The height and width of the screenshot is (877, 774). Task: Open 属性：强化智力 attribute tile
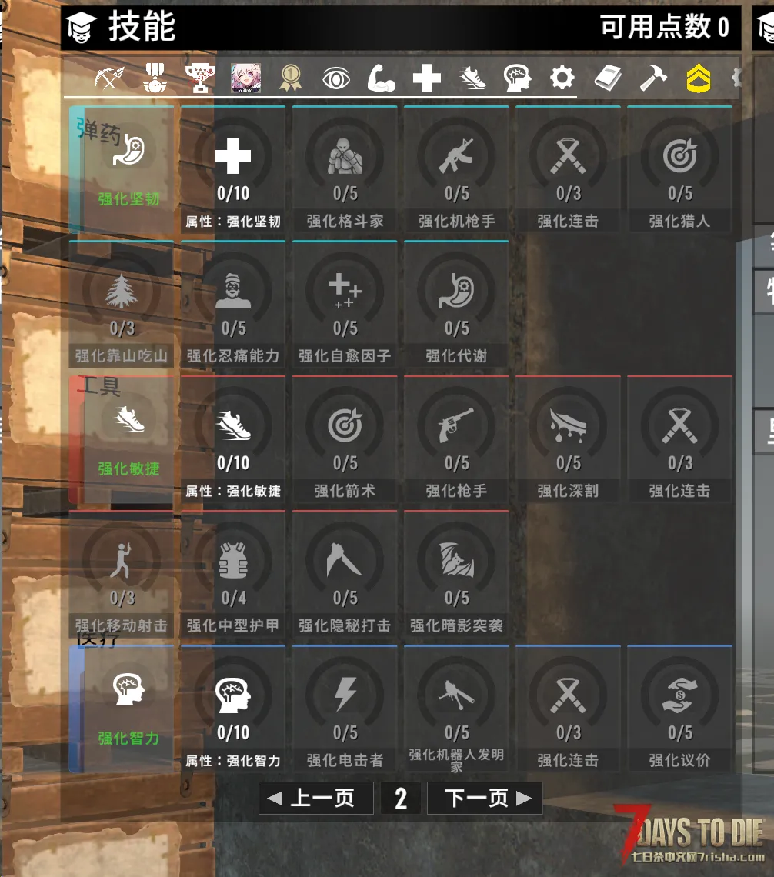point(233,709)
